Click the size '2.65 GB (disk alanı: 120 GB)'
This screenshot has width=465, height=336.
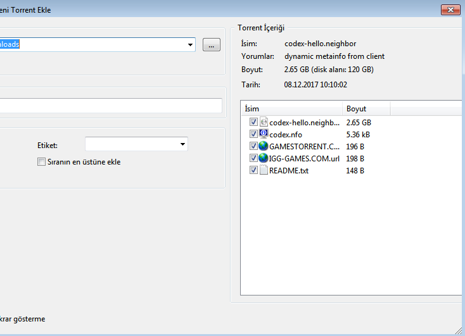click(329, 70)
